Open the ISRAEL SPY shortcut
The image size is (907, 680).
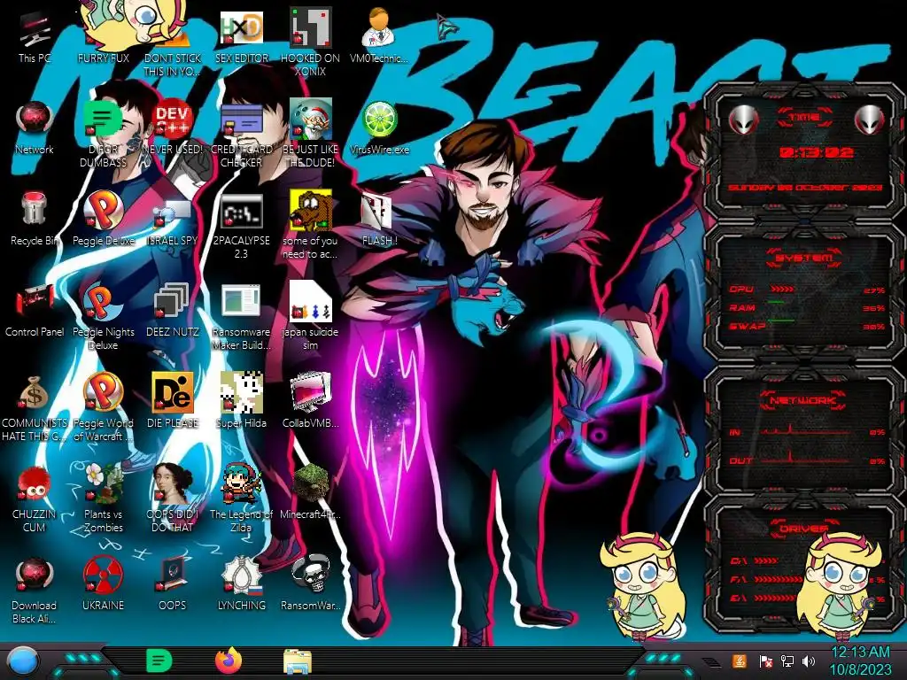pyautogui.click(x=173, y=220)
